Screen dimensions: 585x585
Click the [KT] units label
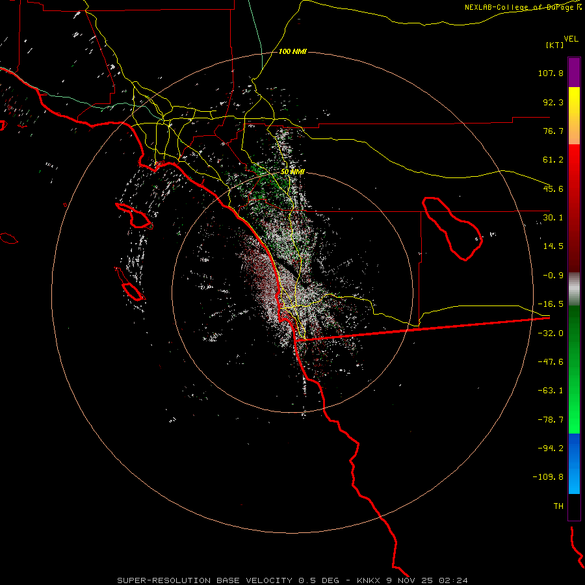click(554, 45)
